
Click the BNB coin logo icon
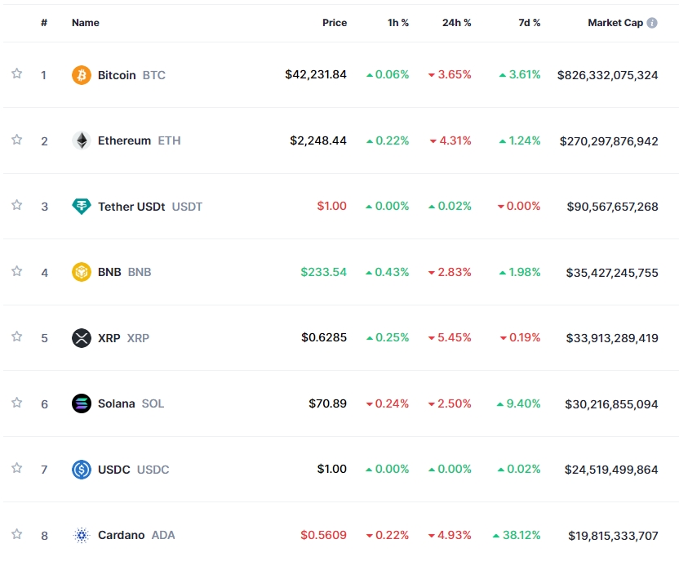[x=82, y=272]
